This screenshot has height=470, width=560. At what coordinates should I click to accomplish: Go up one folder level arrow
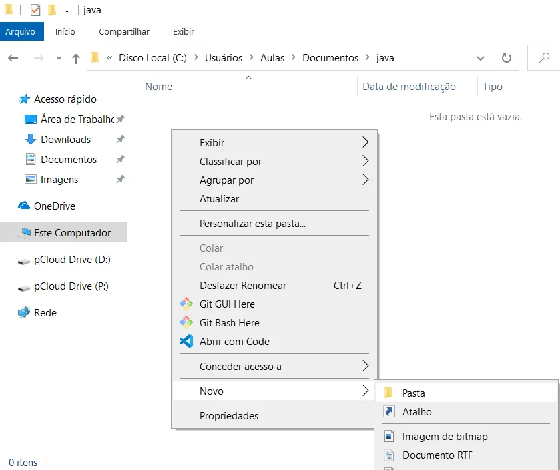point(75,58)
